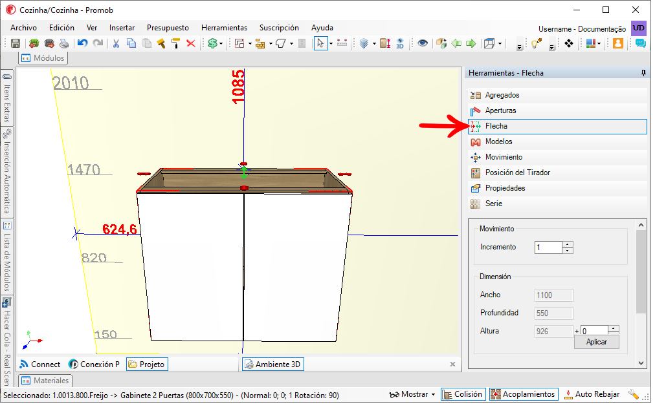This screenshot has width=655, height=411.
Task: Open the wireframe cube dropdown arrow
Action: click(500, 43)
